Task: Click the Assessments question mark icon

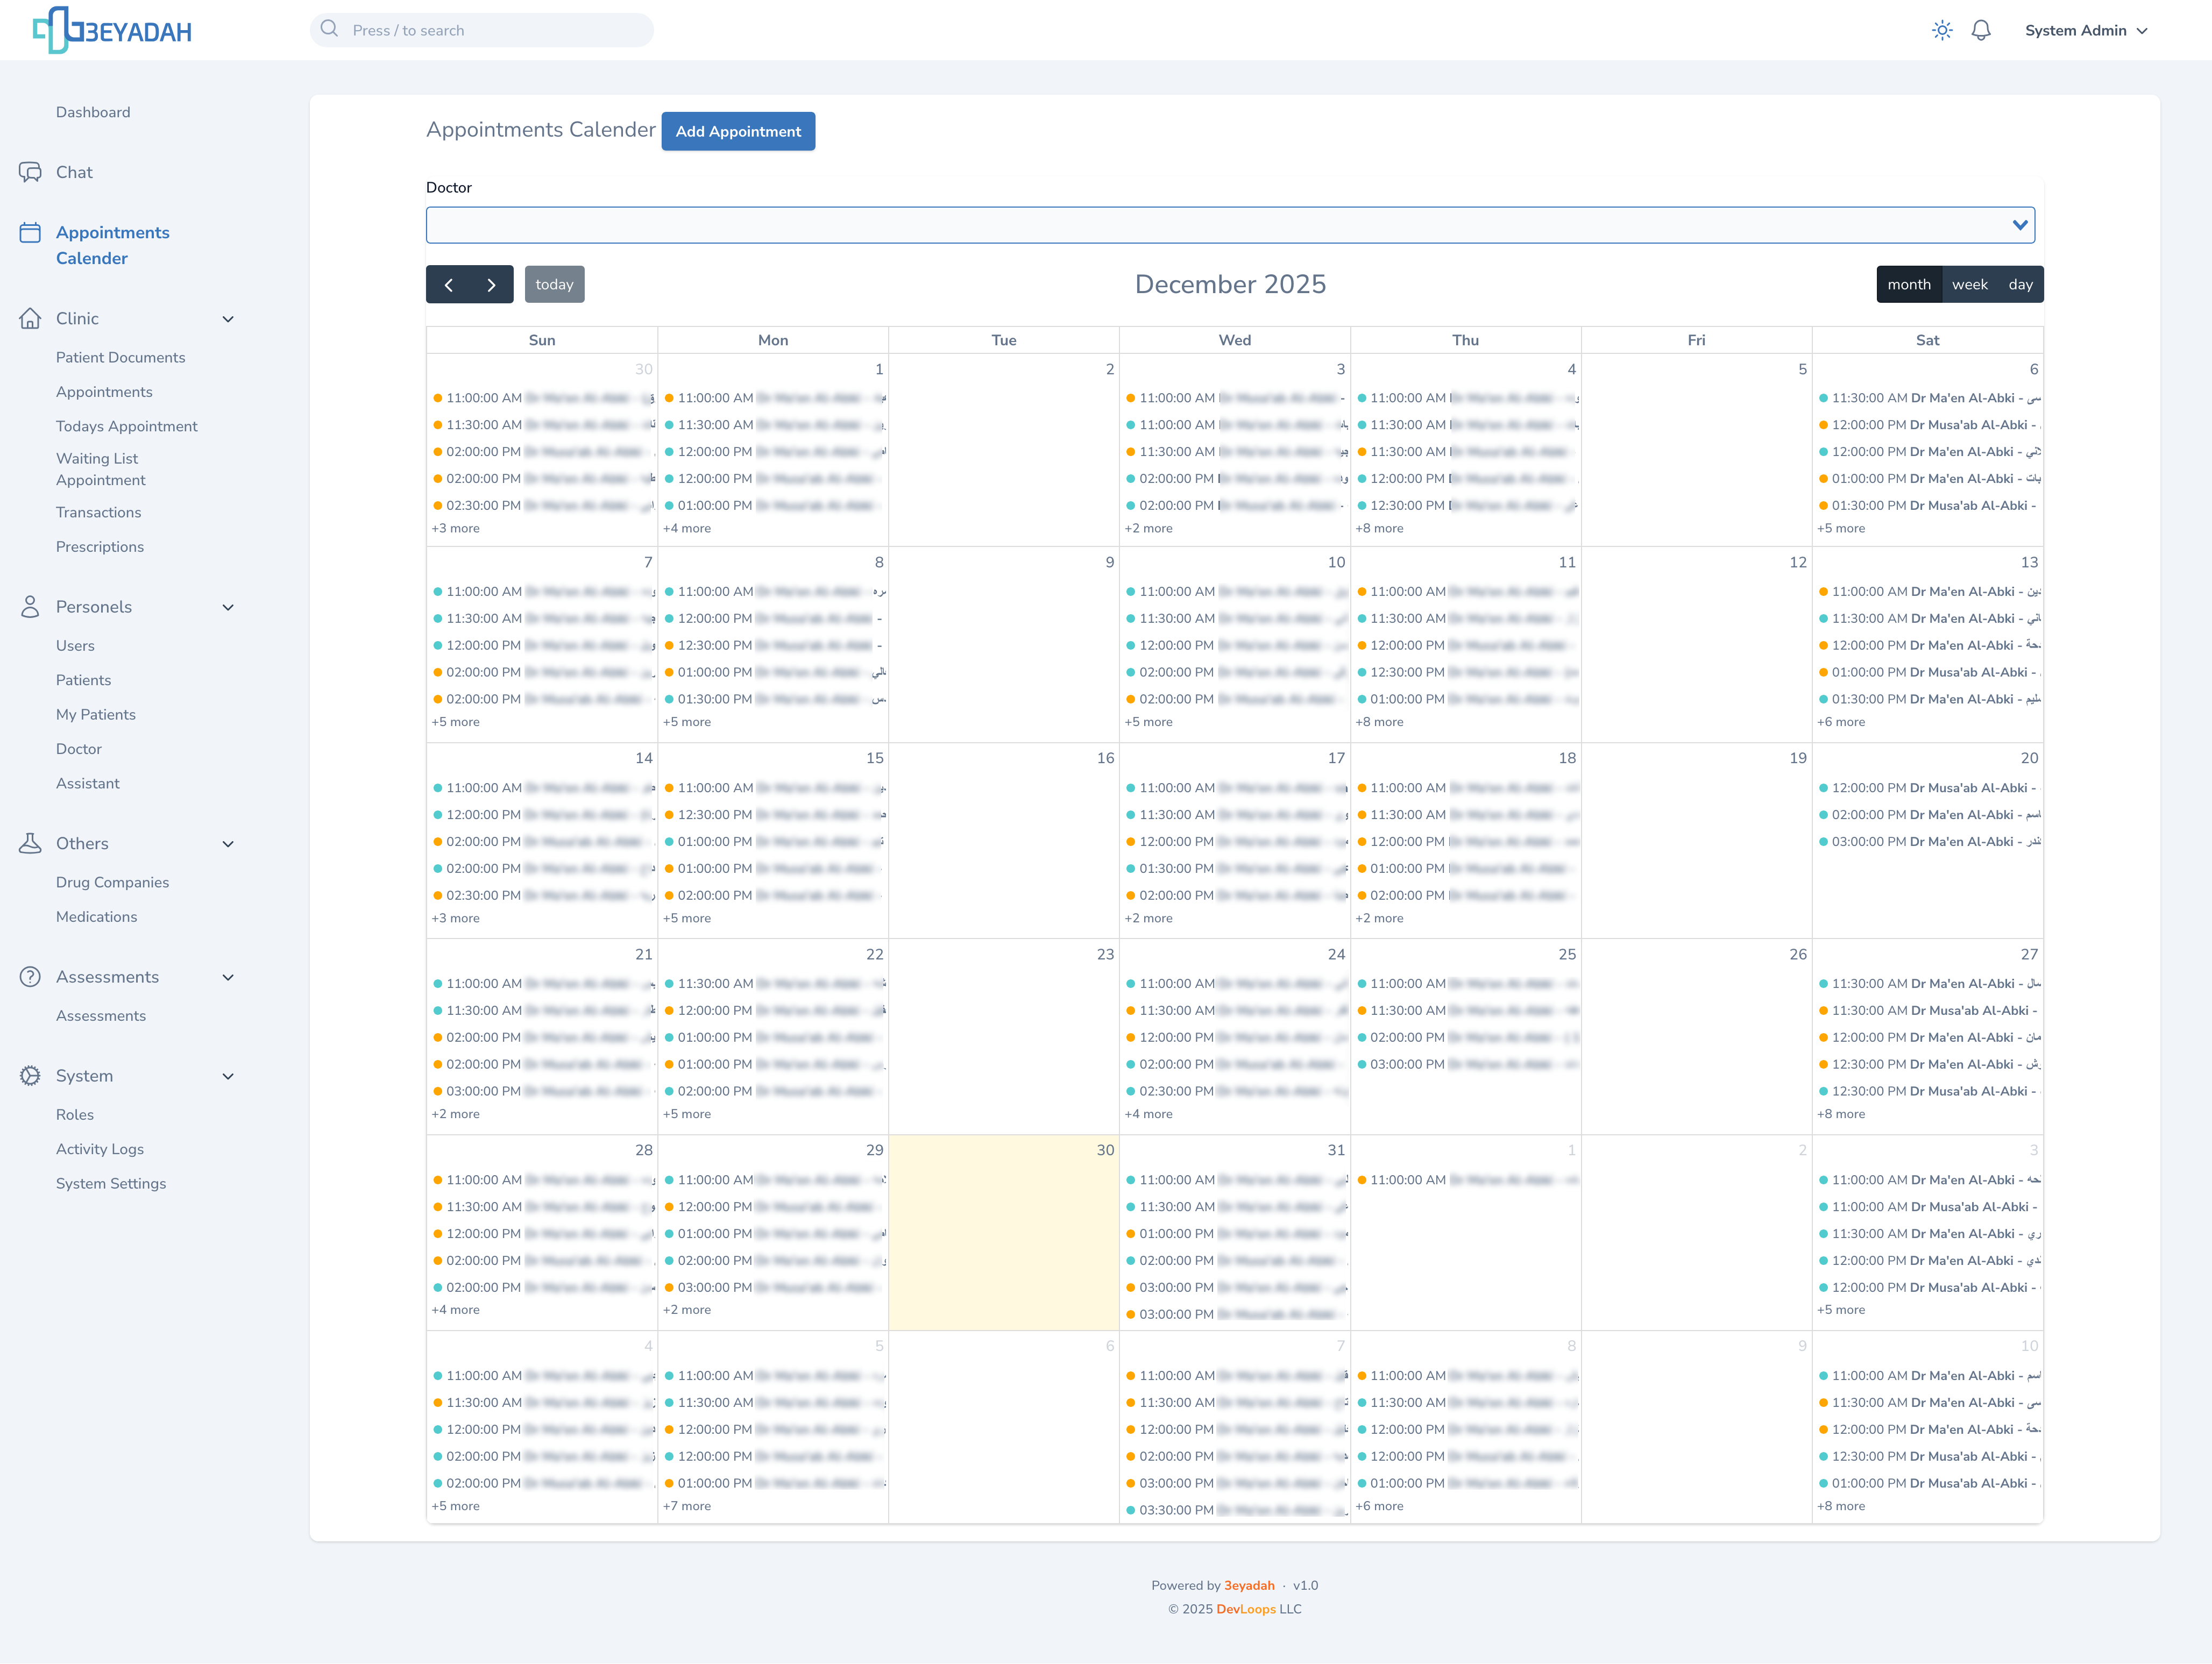Action: coord(30,977)
